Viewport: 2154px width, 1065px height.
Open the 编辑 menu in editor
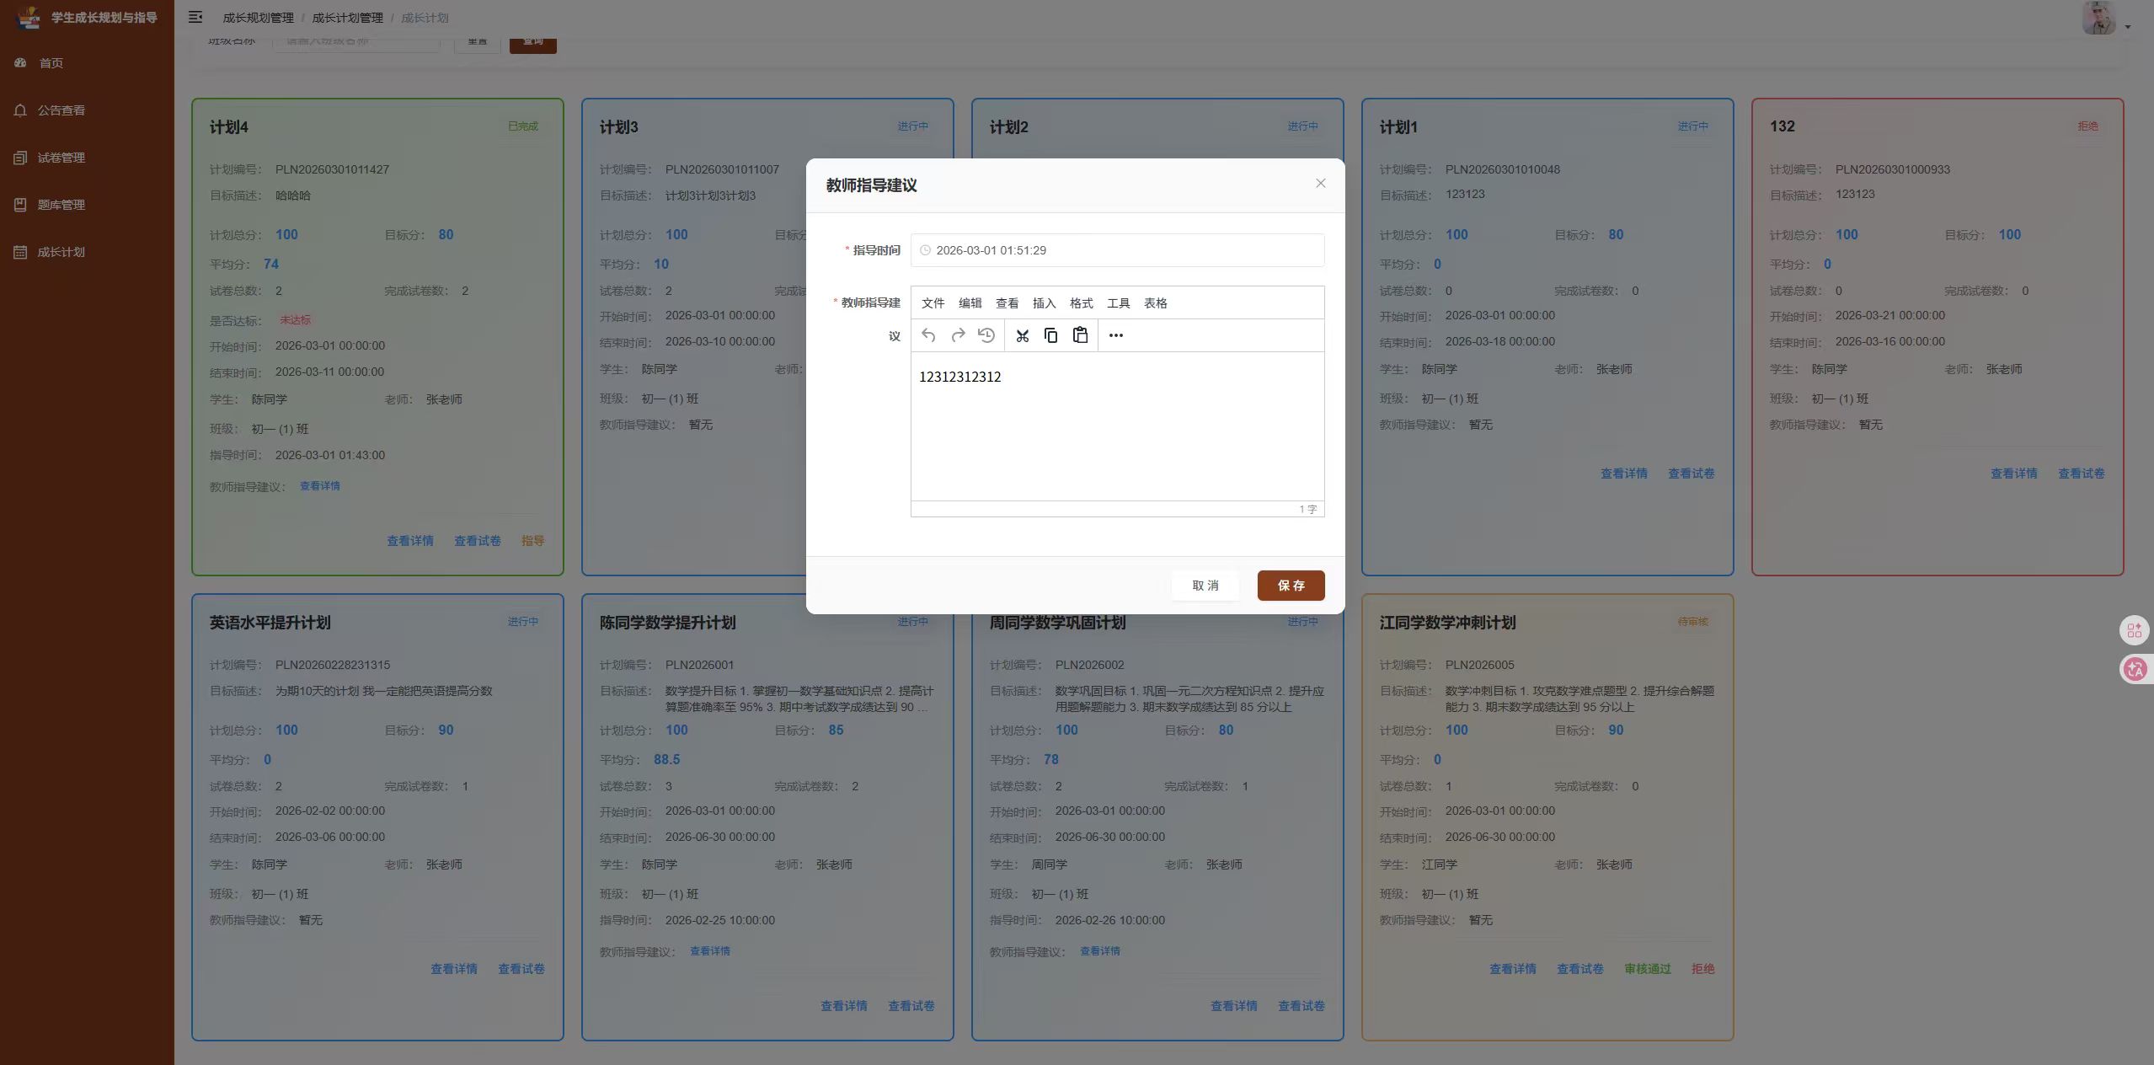(970, 303)
